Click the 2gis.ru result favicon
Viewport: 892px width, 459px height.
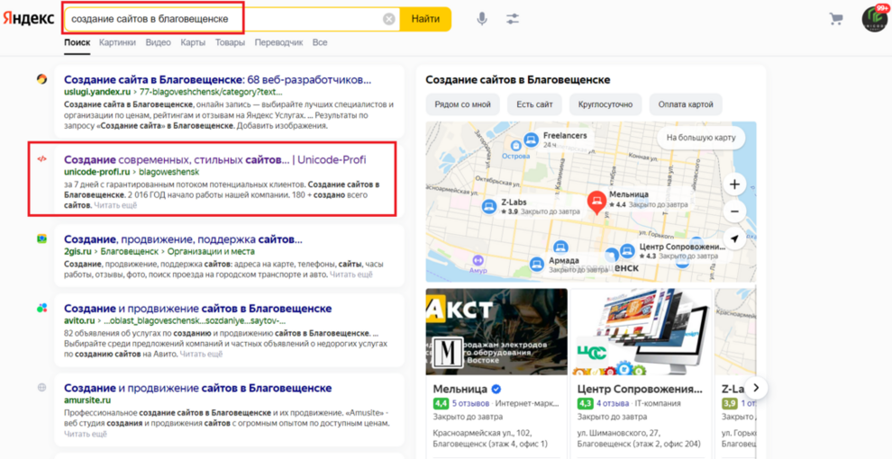(41, 239)
